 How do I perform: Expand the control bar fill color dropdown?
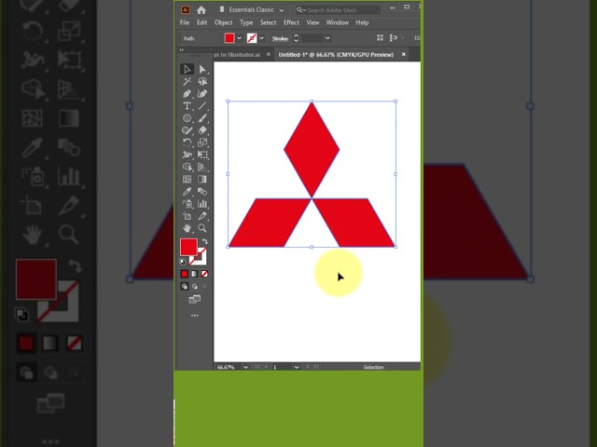pos(239,38)
